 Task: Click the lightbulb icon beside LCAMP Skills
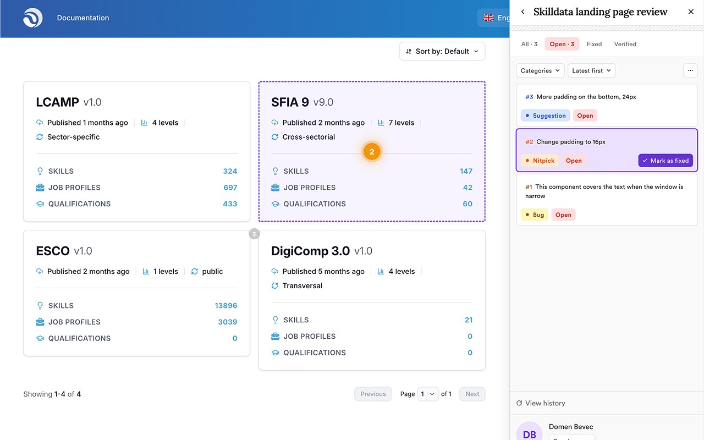(x=40, y=171)
